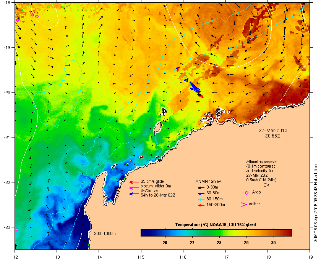Click the 'Temperature (°C) NOAA15_L3U' colorbar title

click(216, 225)
